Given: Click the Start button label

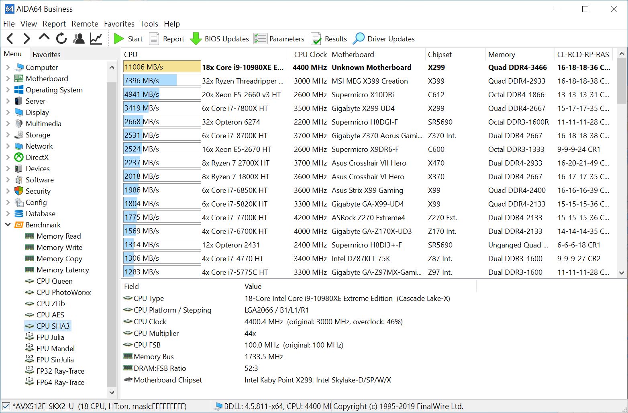Looking at the screenshot, I should click(x=135, y=39).
